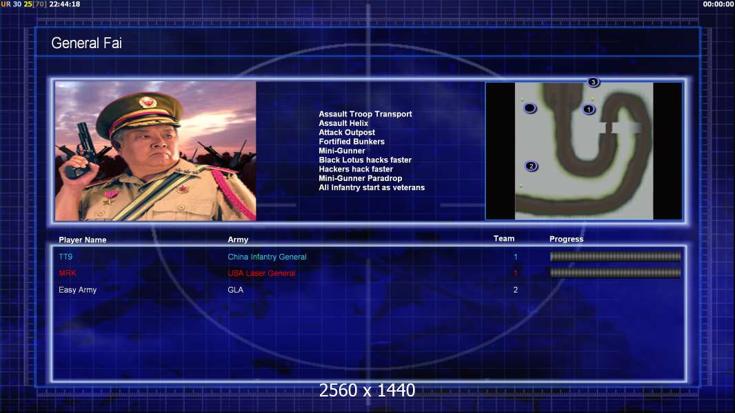Click Fortified Bunkers text
735x413 pixels.
pos(352,141)
